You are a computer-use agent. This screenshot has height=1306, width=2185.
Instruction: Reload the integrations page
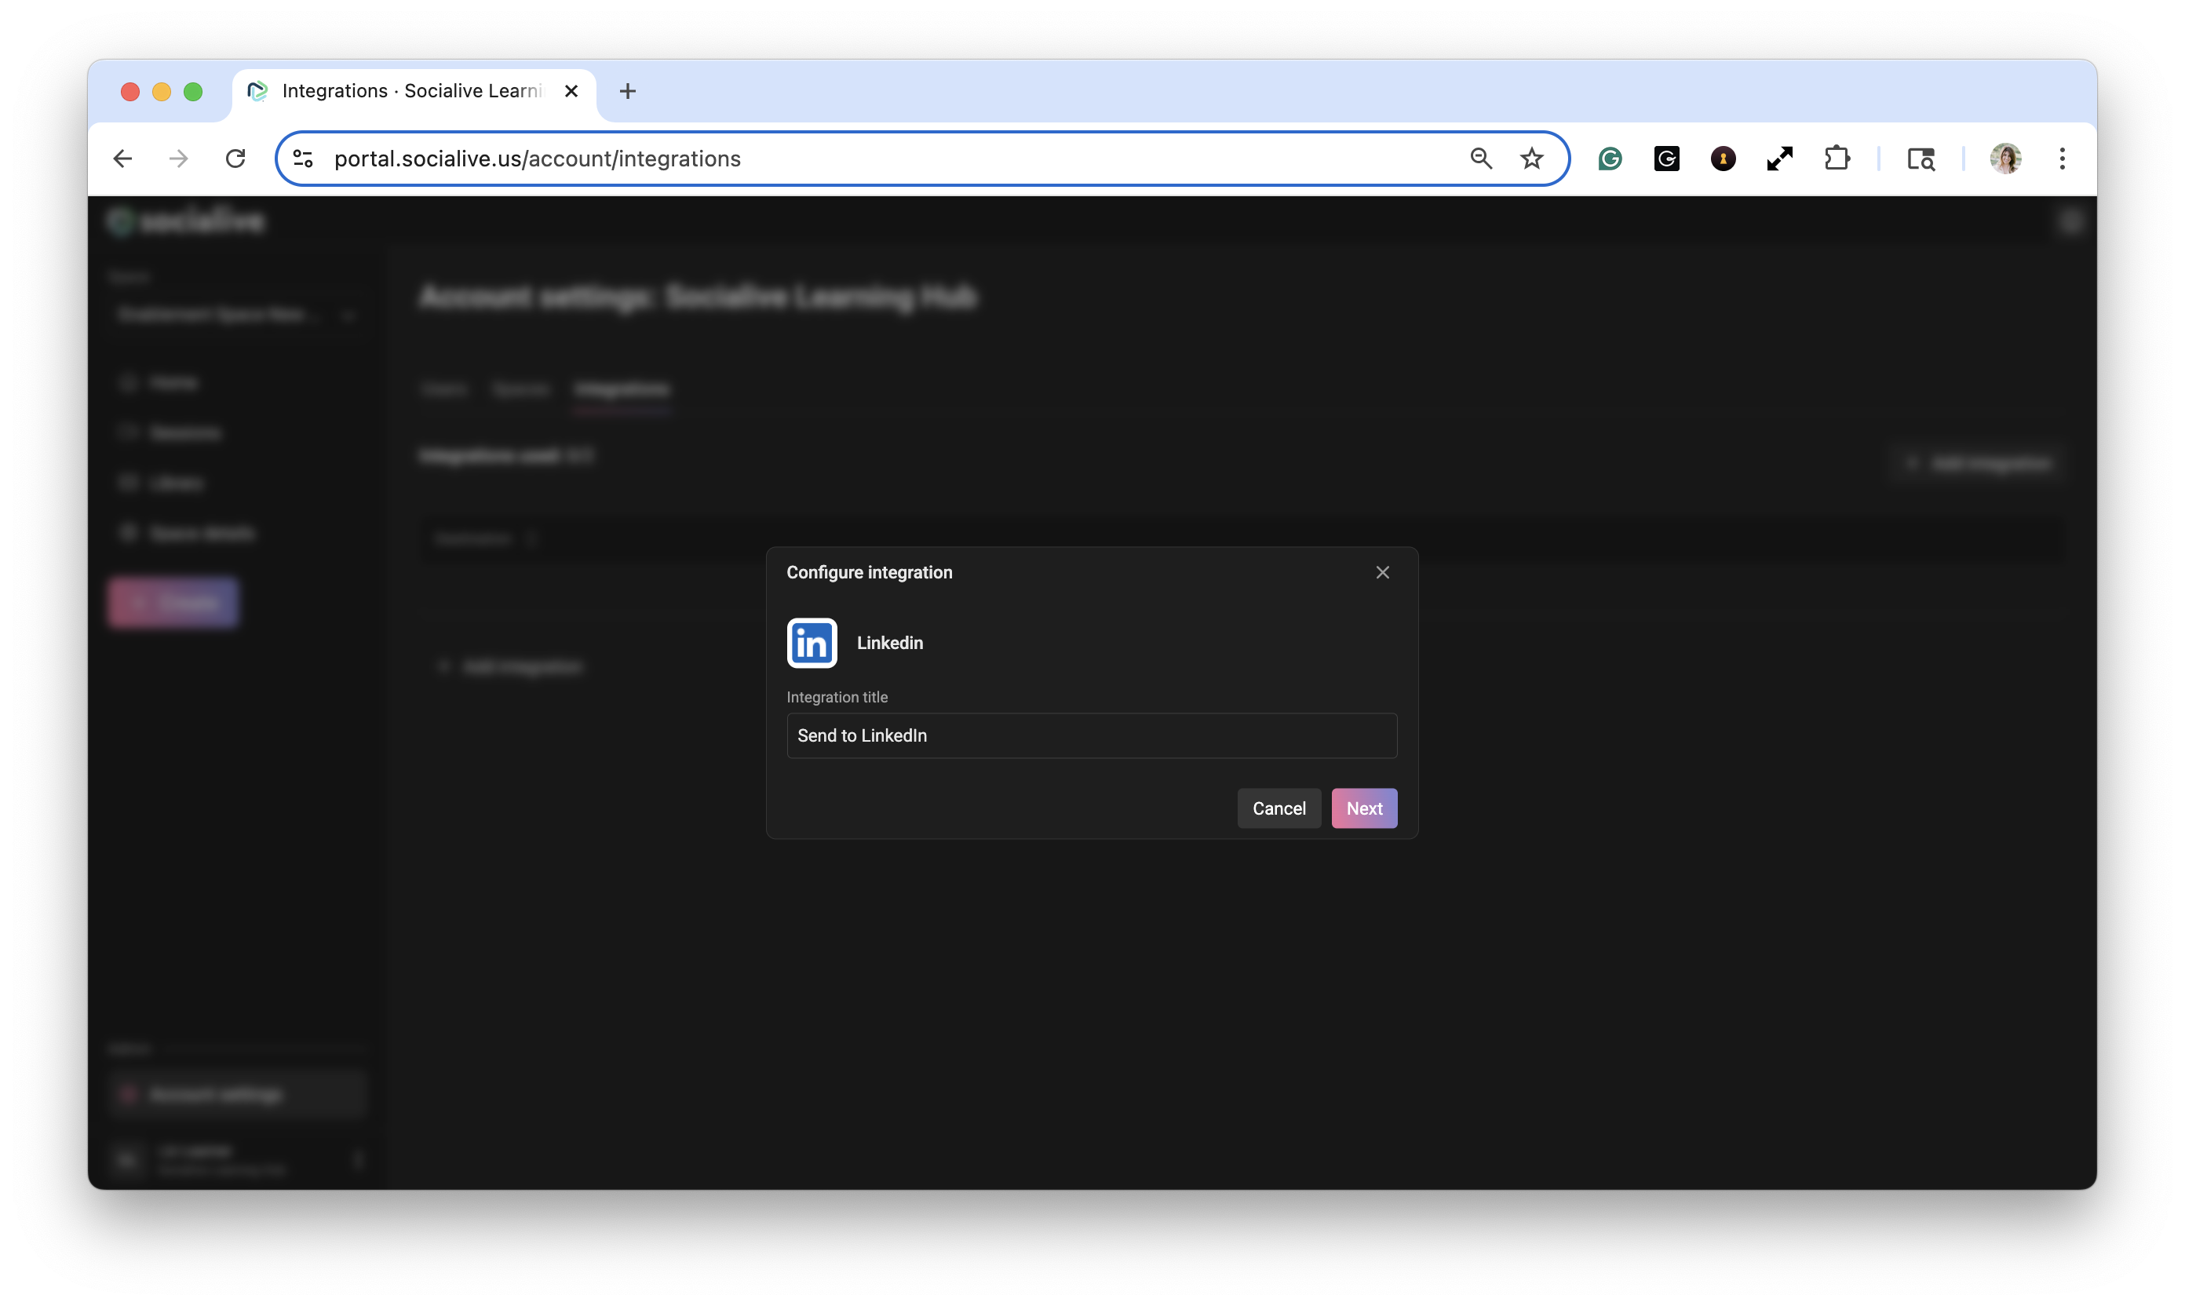point(235,159)
